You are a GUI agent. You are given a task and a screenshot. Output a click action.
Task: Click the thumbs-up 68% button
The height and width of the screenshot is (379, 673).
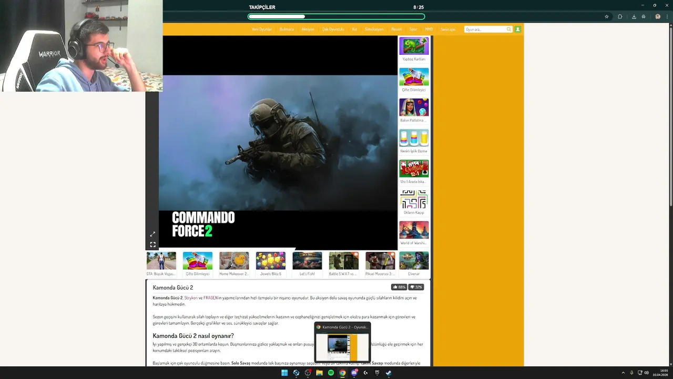399,287
